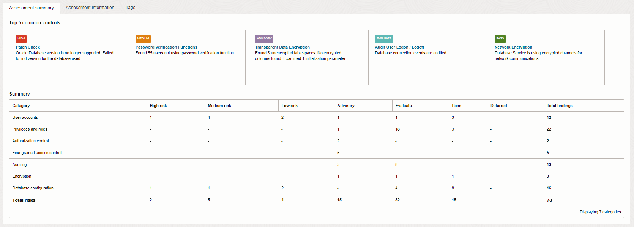634x227 pixels.
Task: Click the Total risks row label
Action: (x=24, y=200)
